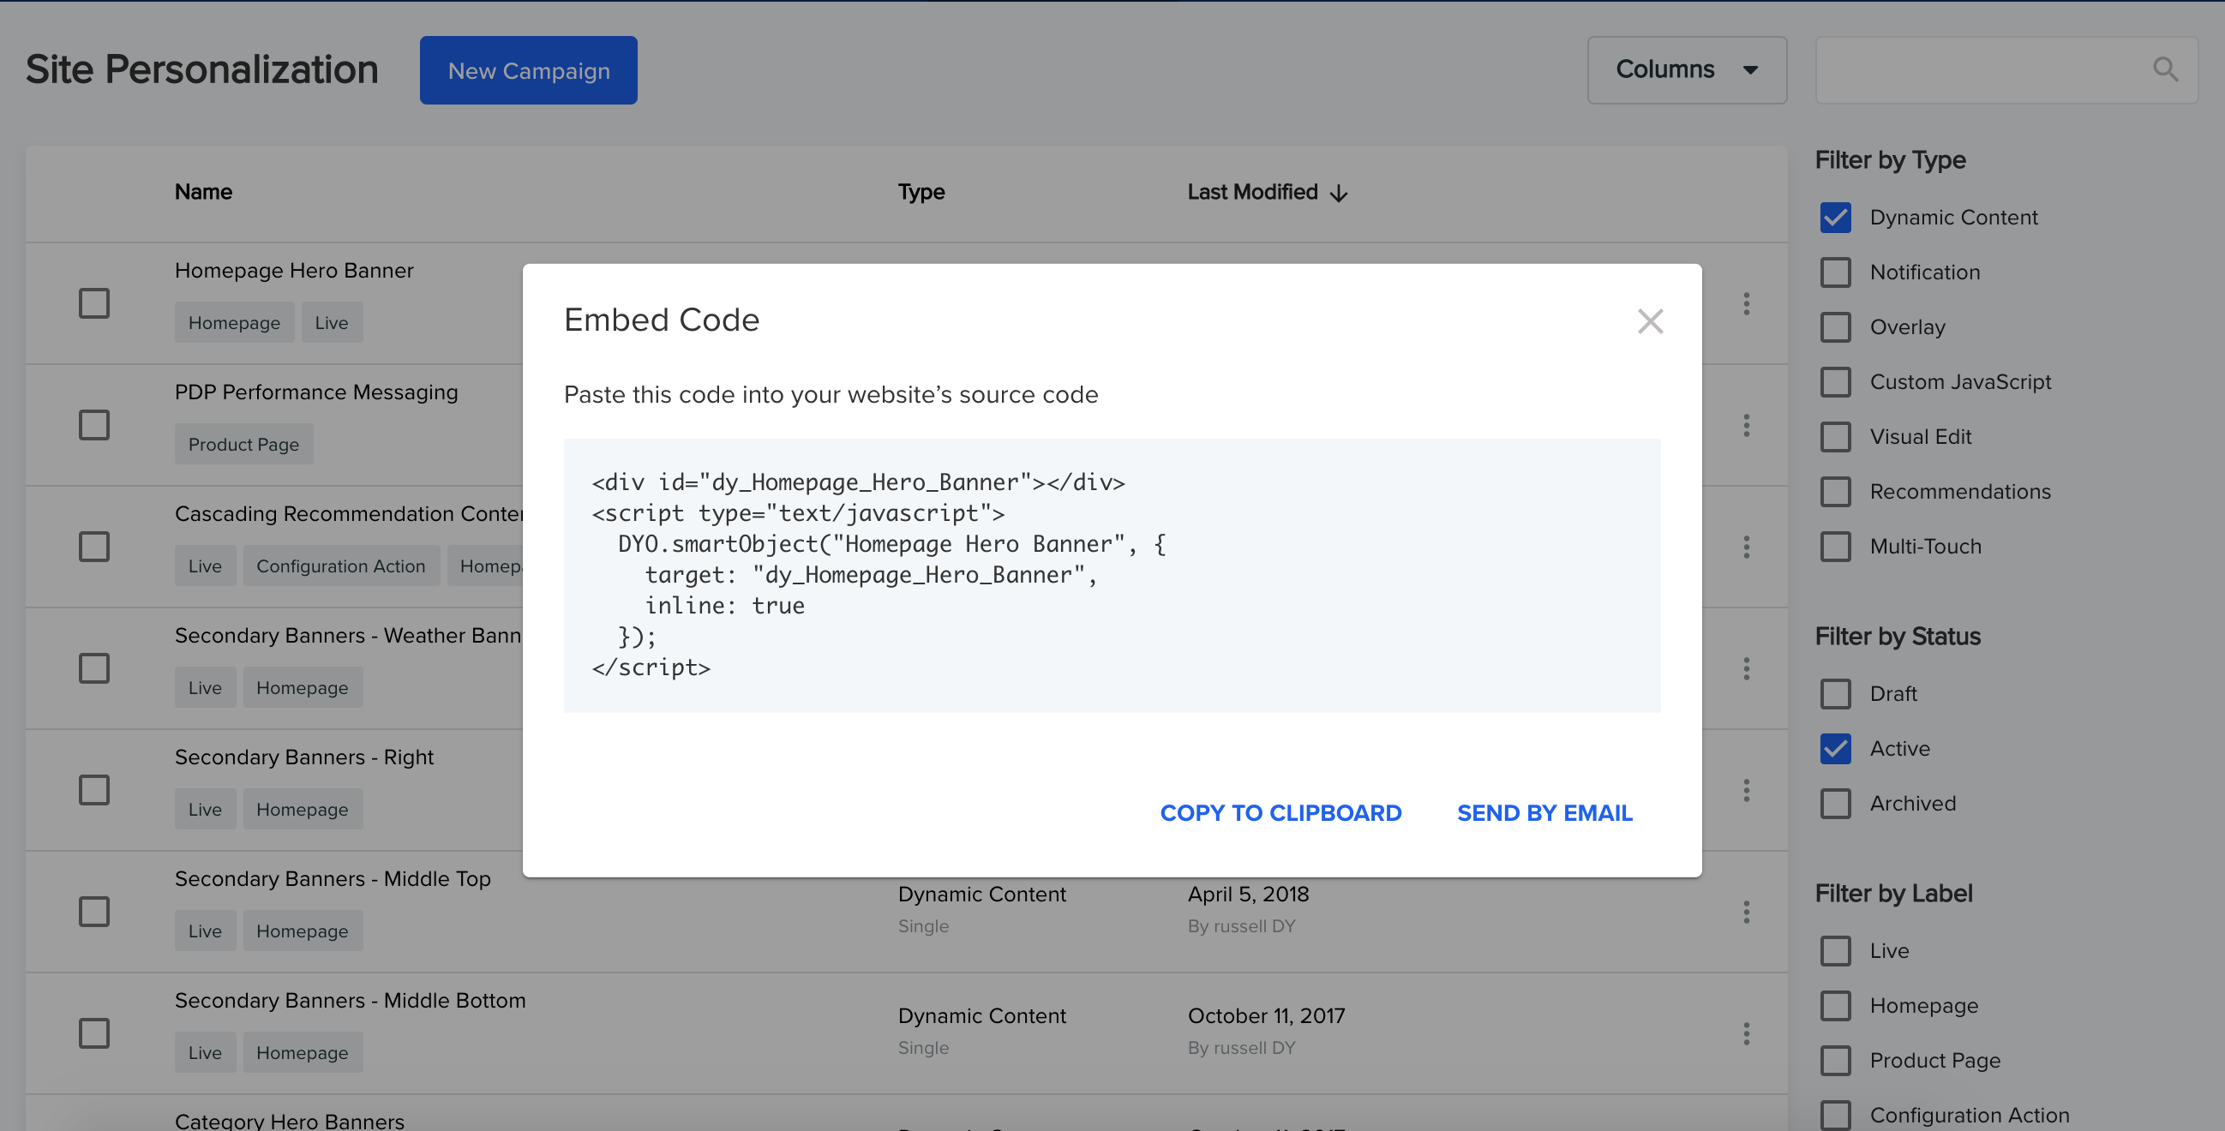
Task: Check the Product Page label filter
Action: click(1835, 1060)
